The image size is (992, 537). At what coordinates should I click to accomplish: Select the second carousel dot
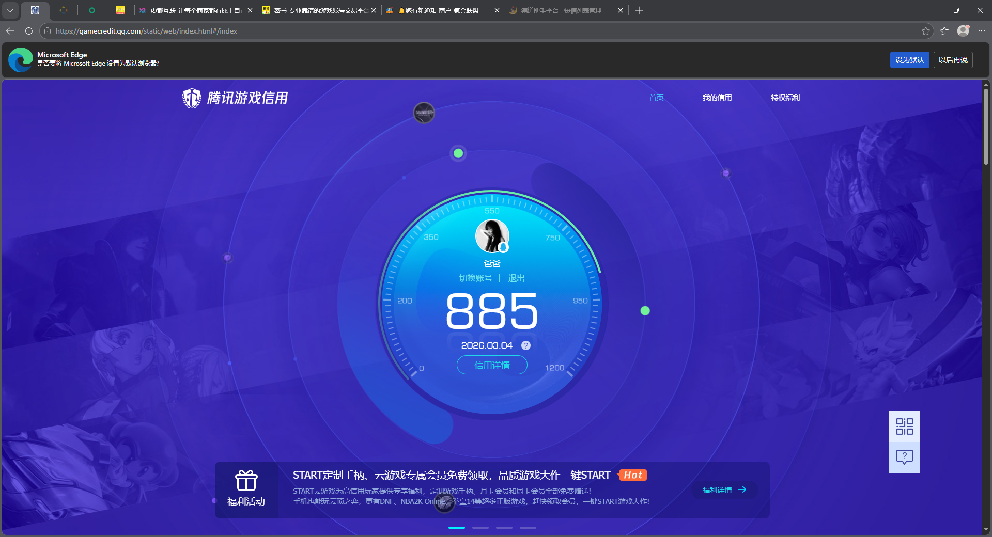tap(480, 528)
